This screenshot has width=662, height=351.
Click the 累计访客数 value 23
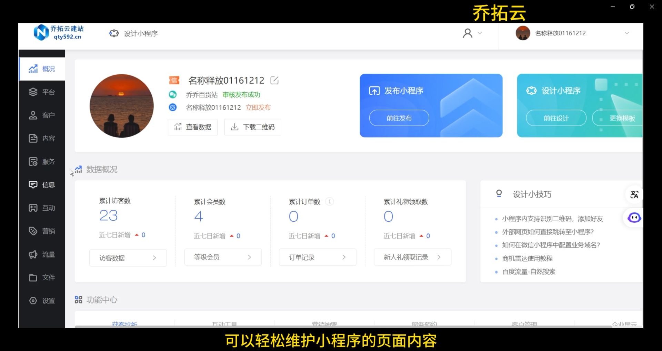109,216
